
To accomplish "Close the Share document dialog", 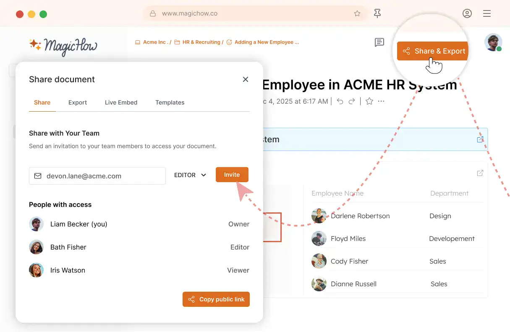I will [x=246, y=79].
